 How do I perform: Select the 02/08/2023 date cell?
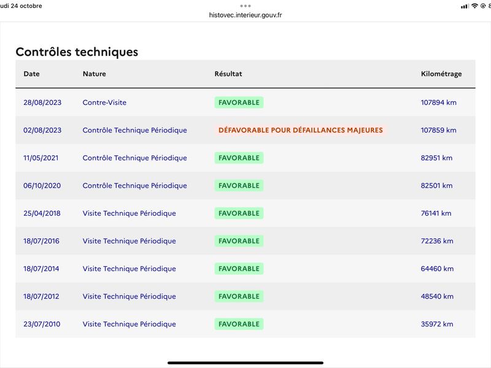click(x=42, y=130)
